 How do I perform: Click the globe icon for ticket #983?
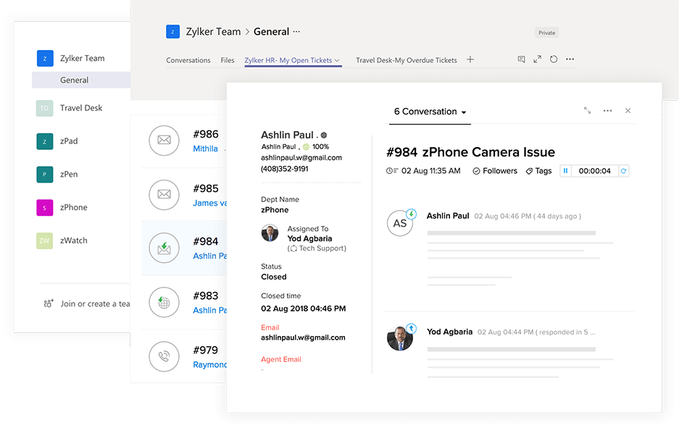164,303
